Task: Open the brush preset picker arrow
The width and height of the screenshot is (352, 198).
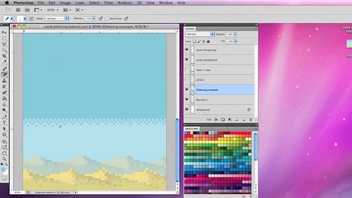Action: (25, 19)
